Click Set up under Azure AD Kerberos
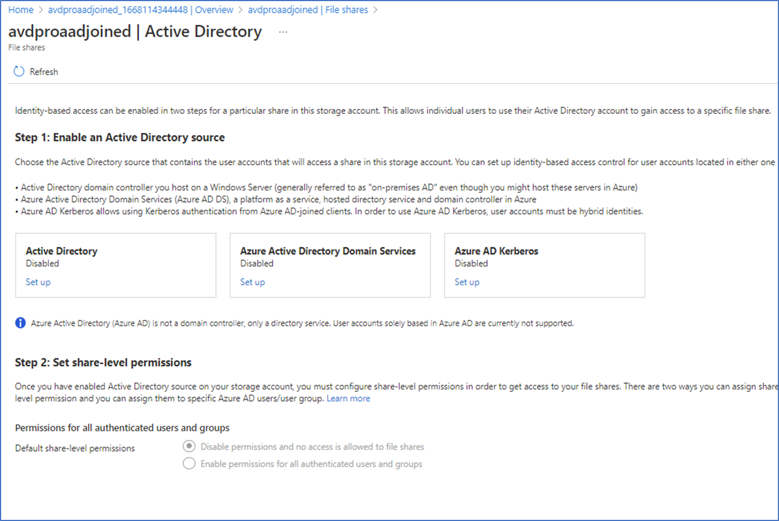 (467, 282)
